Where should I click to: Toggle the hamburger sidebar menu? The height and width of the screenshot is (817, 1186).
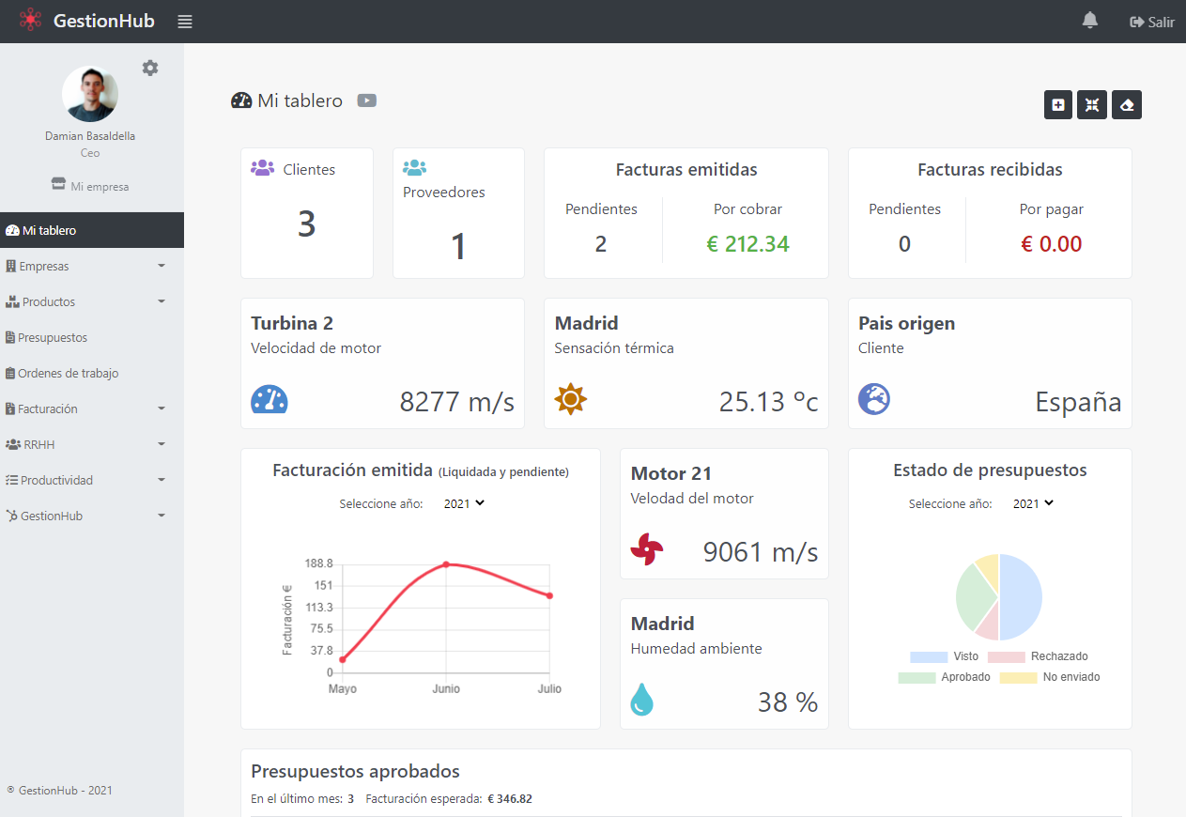click(x=185, y=22)
